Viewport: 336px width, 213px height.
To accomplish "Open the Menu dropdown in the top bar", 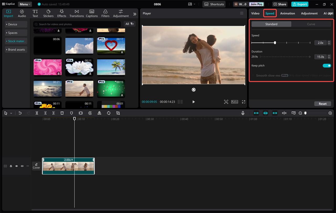I will pos(25,4).
